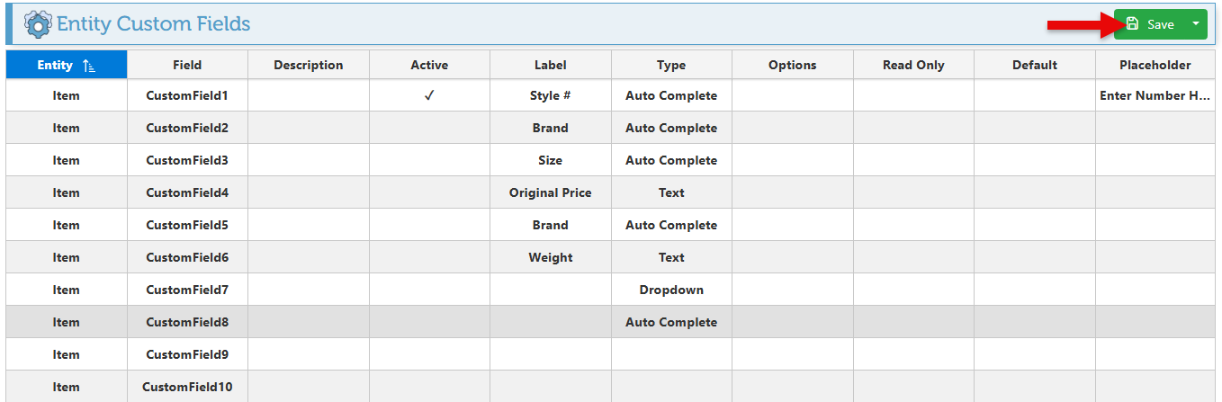Click the gear icon beside Entity Custom Fields
1222x402 pixels.
click(x=38, y=24)
